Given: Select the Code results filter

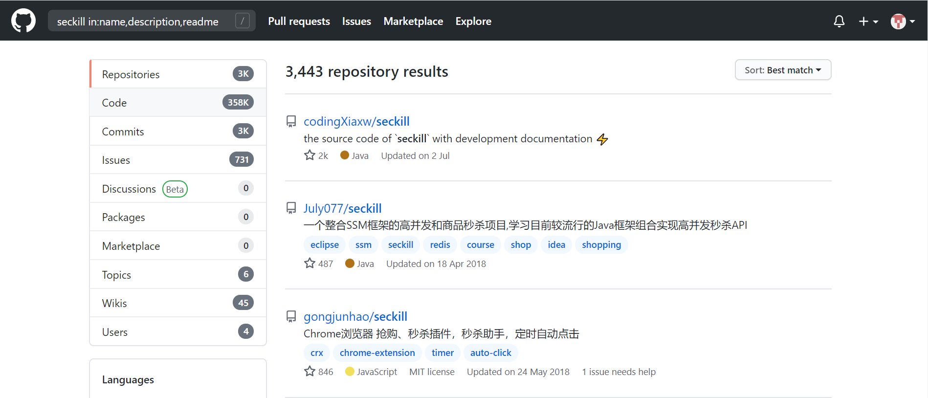Looking at the screenshot, I should tap(178, 102).
